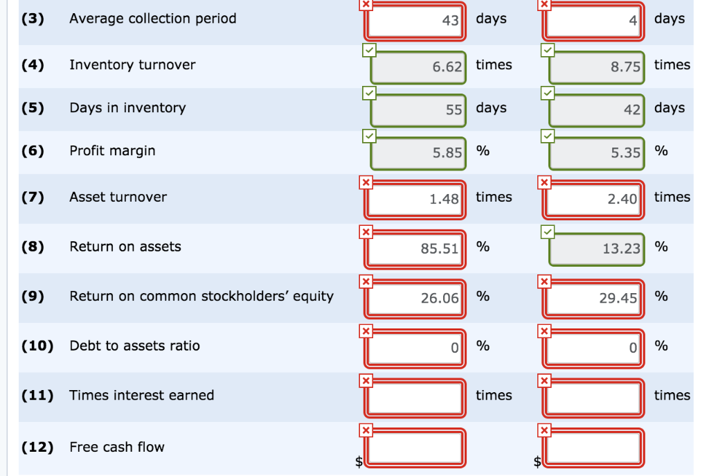Click the field containing 43 days
This screenshot has height=476, width=709.
coord(414,21)
